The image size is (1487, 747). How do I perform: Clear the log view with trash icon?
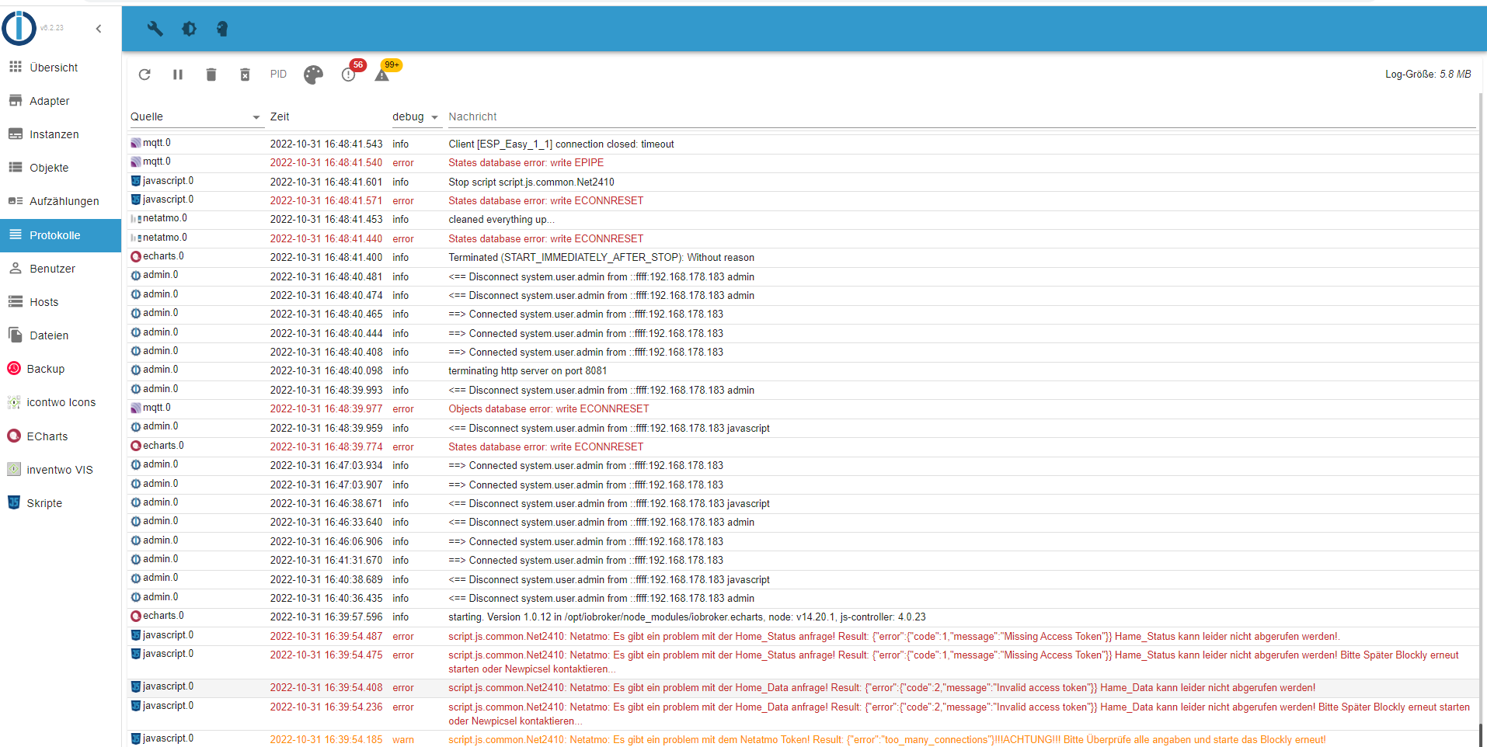[211, 75]
